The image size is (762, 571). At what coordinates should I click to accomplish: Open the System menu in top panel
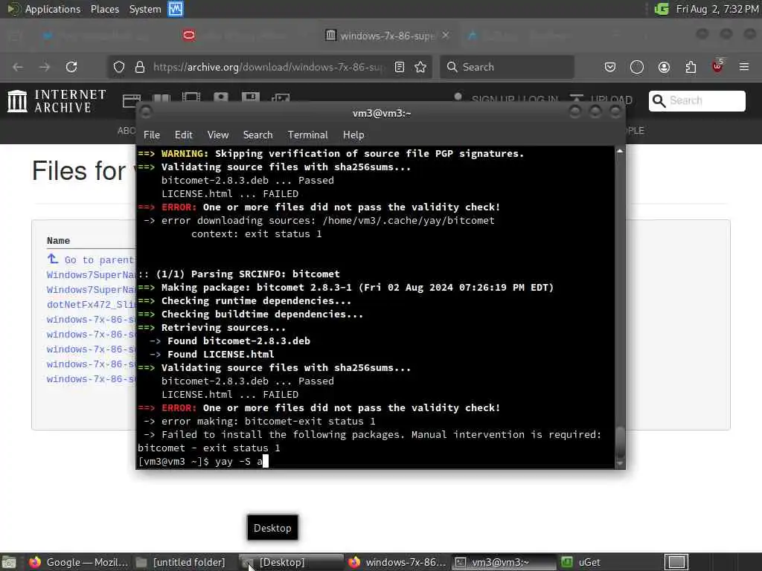pos(145,9)
